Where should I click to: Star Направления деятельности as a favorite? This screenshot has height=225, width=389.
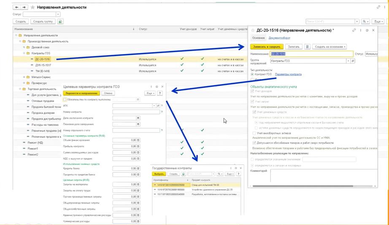(33, 8)
